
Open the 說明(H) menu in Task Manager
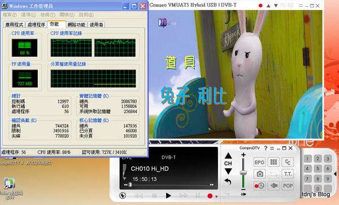(86, 15)
